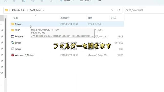This screenshot has width=164, height=92.
Task: Click the MISC folder icon
Action: coord(13,30)
